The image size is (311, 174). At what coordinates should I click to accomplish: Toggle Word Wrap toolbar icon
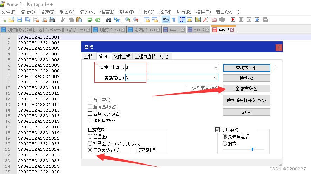[x=166, y=20]
